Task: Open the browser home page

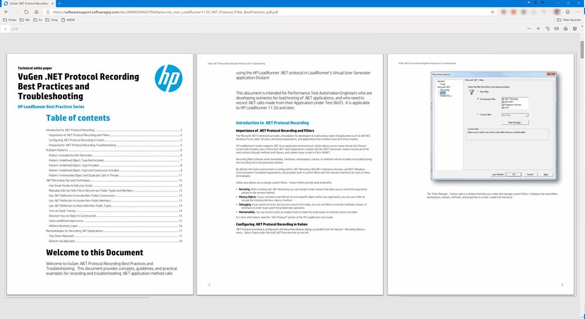Action: [36, 12]
